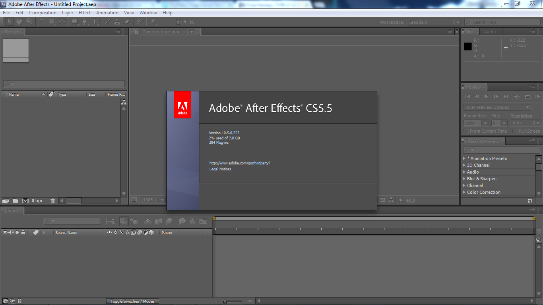Expand the Animation Presets category

[464, 158]
